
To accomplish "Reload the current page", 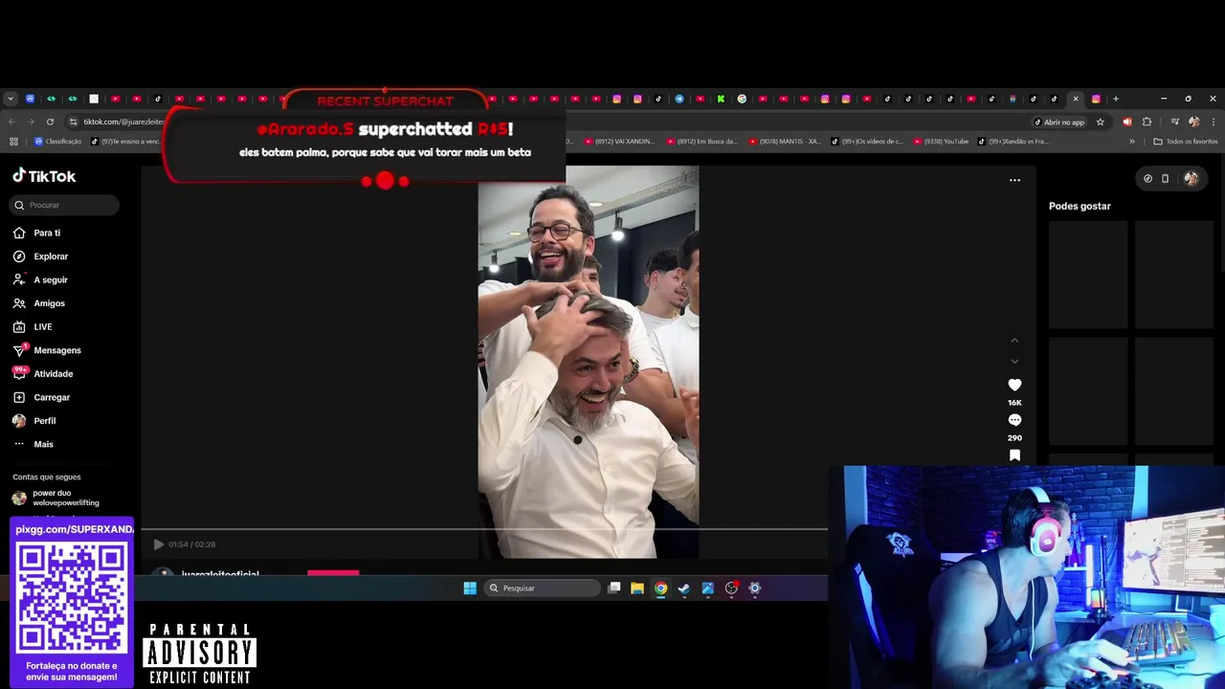I will coord(50,122).
